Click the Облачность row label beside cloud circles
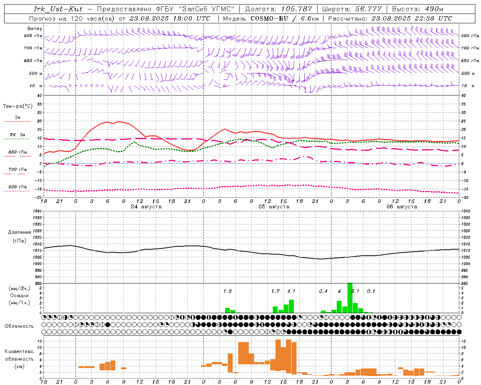This screenshot has width=481, height=385. [x=19, y=326]
